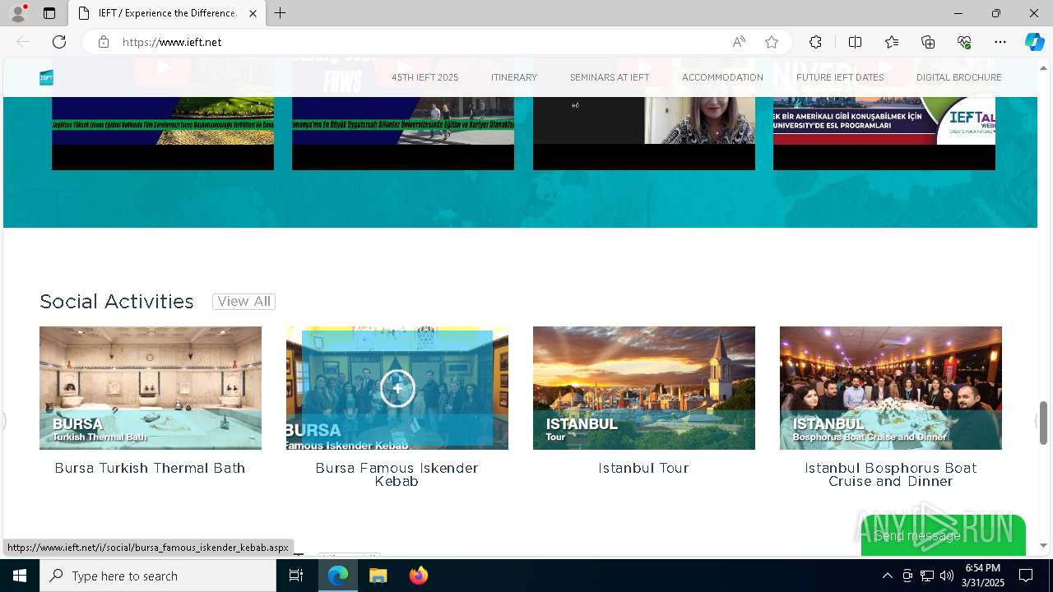The image size is (1053, 592).
Task: Open Settings and more menu
Action: point(1000,42)
